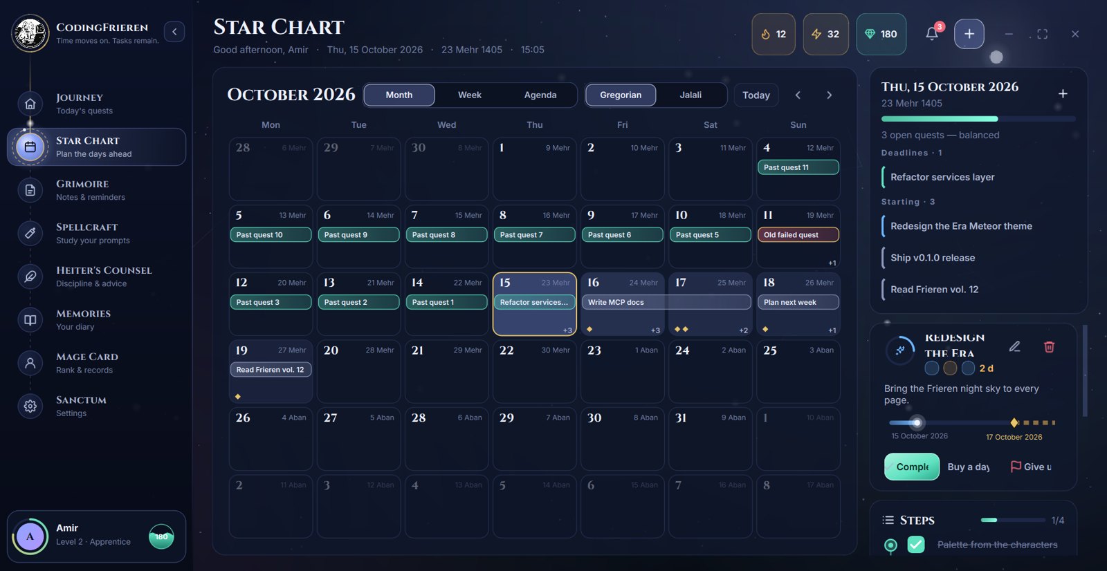Click the quest timeline slider handle
This screenshot has height=571, width=1107.
tap(917, 422)
